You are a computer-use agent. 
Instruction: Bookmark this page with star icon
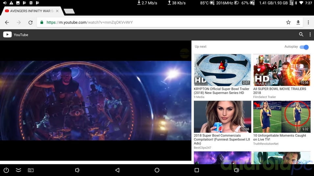pos(288,22)
